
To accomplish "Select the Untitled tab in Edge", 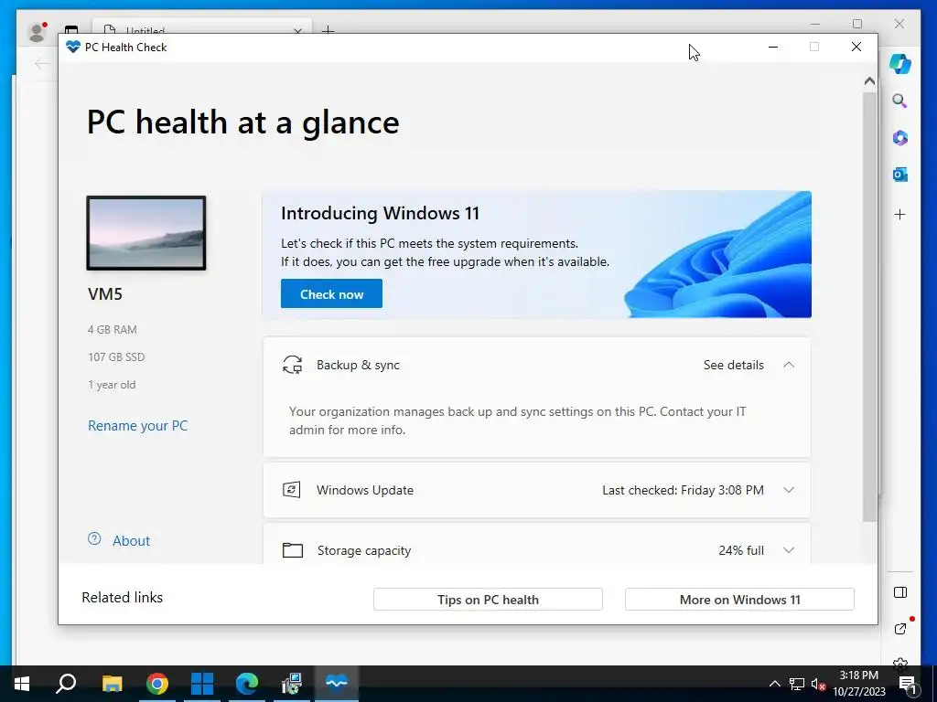I will point(202,28).
